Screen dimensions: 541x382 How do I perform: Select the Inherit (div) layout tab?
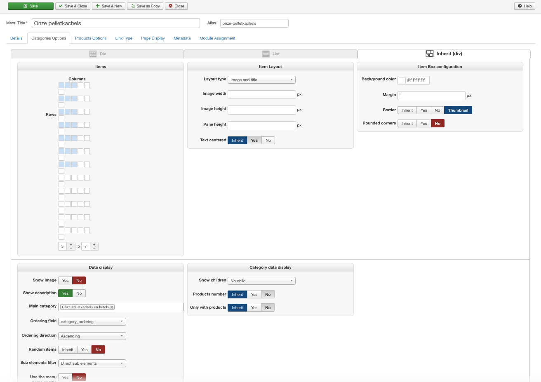pyautogui.click(x=444, y=54)
